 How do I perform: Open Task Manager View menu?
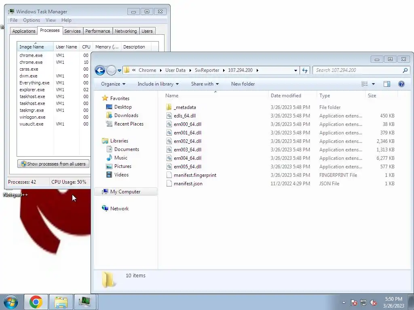[51, 20]
